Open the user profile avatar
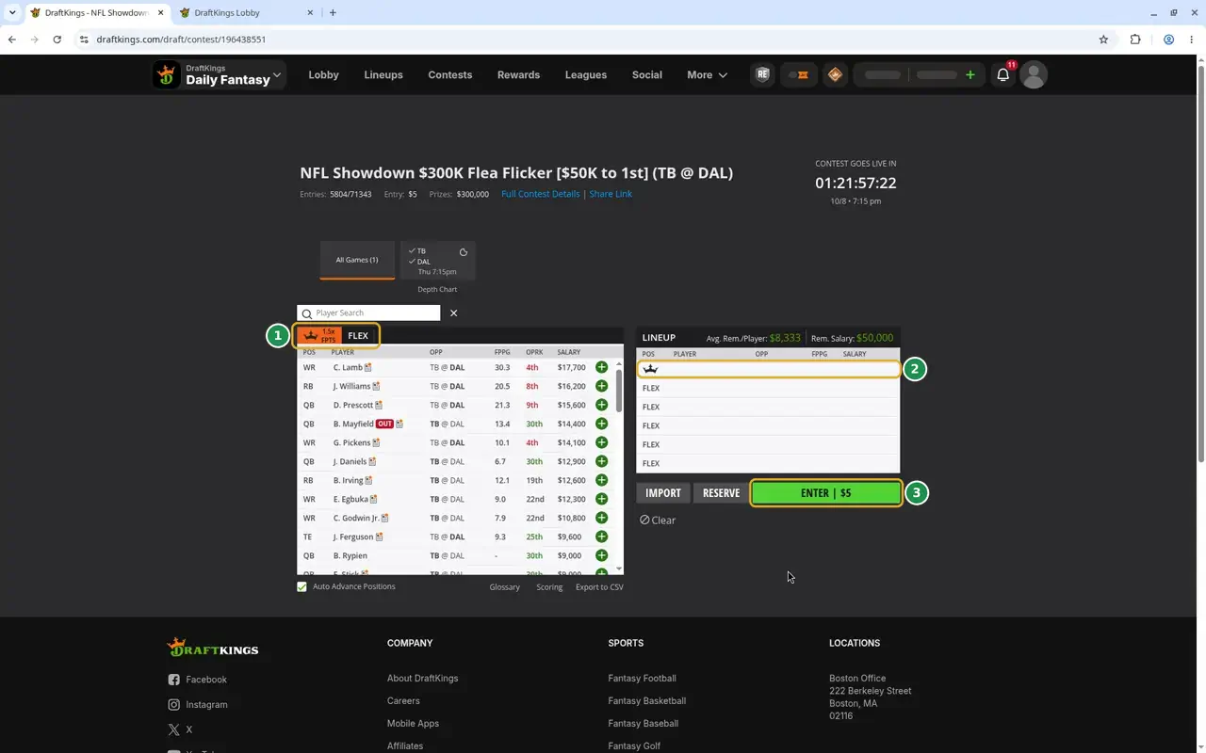1206x753 pixels. [1034, 75]
